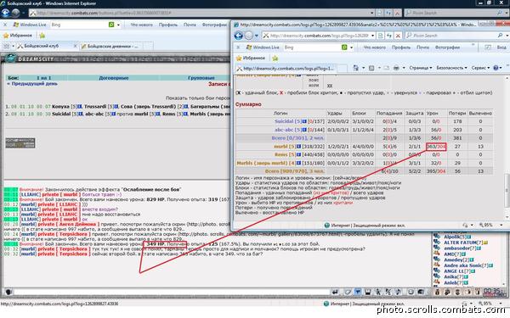Toggle the blue highlighted chat filter button
Screen dimensions: 510x318
click(358, 292)
